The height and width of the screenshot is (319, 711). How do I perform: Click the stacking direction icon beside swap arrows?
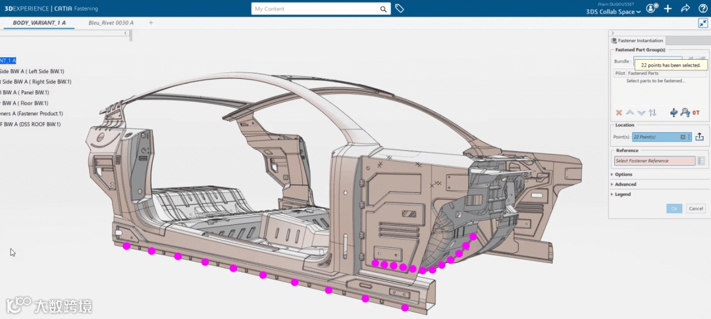[674, 112]
